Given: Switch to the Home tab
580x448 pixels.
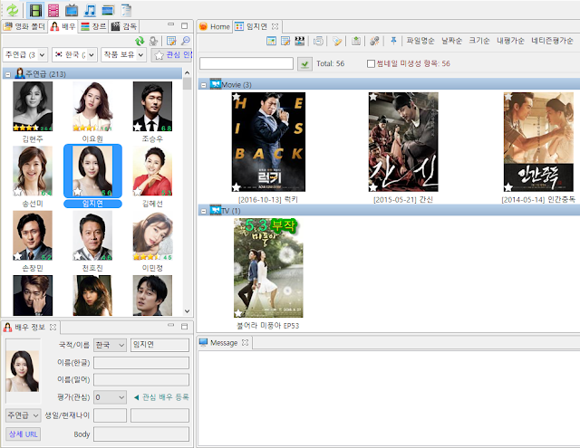Looking at the screenshot, I should [215, 26].
